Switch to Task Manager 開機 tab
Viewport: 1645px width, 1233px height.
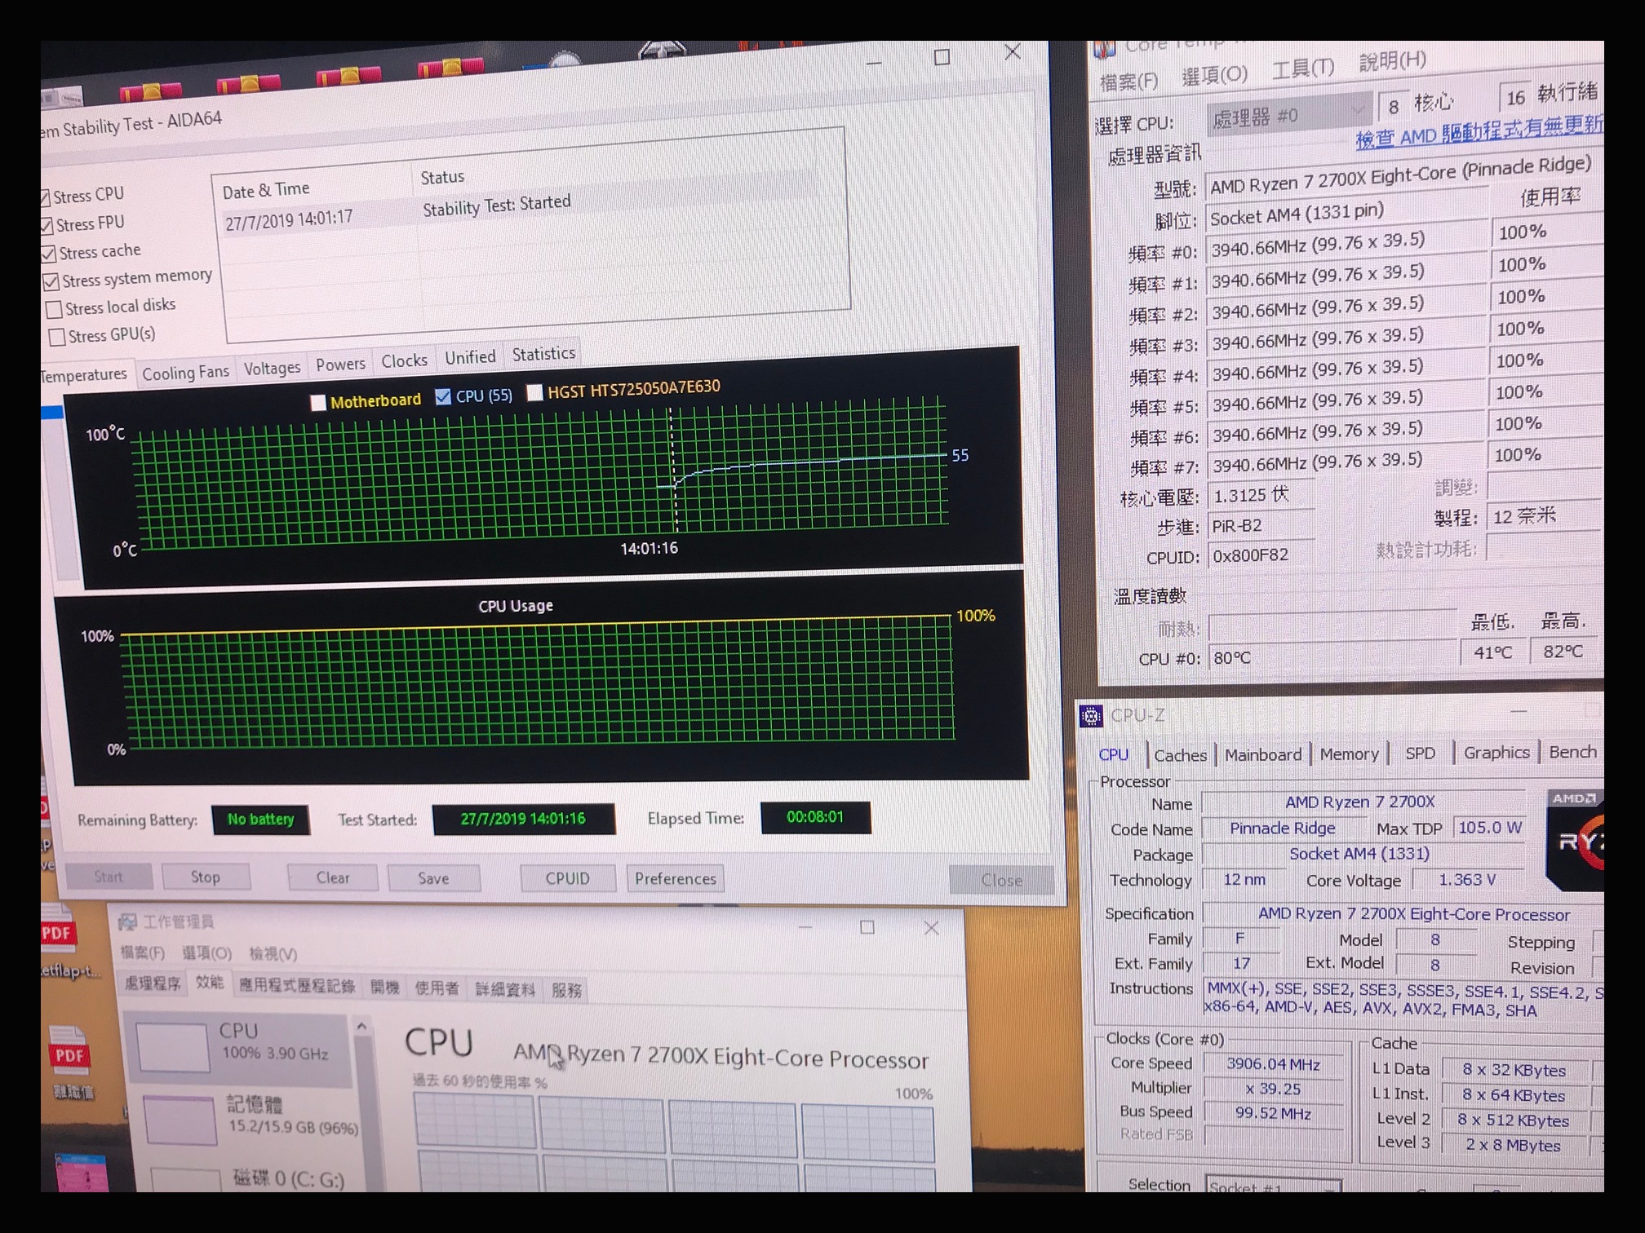(x=384, y=988)
